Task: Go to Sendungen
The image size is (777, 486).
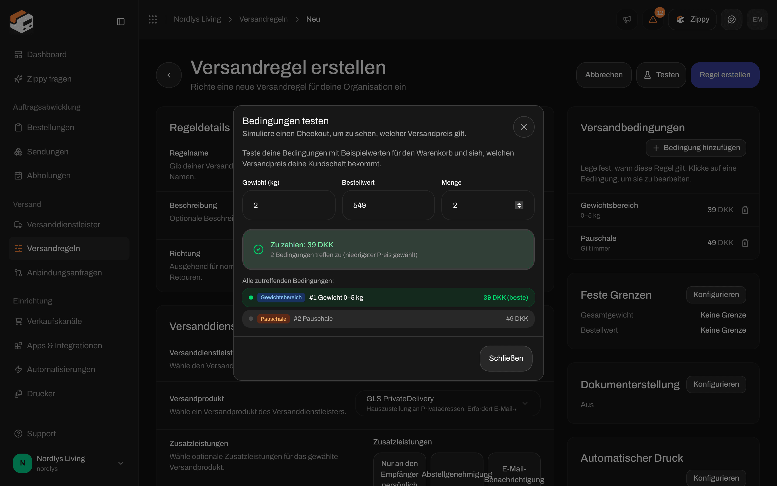Action: click(69, 152)
